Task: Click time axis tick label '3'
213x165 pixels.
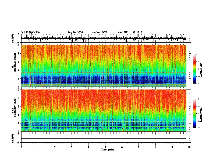Action: tap(72, 147)
